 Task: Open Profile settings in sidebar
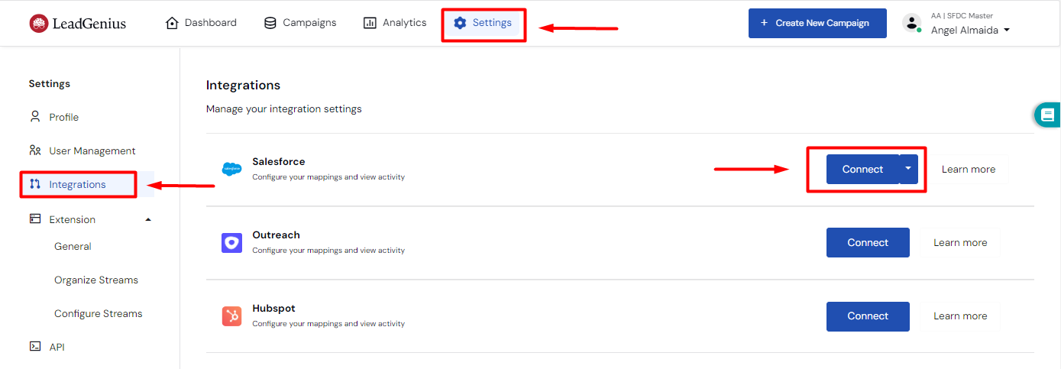coord(64,117)
